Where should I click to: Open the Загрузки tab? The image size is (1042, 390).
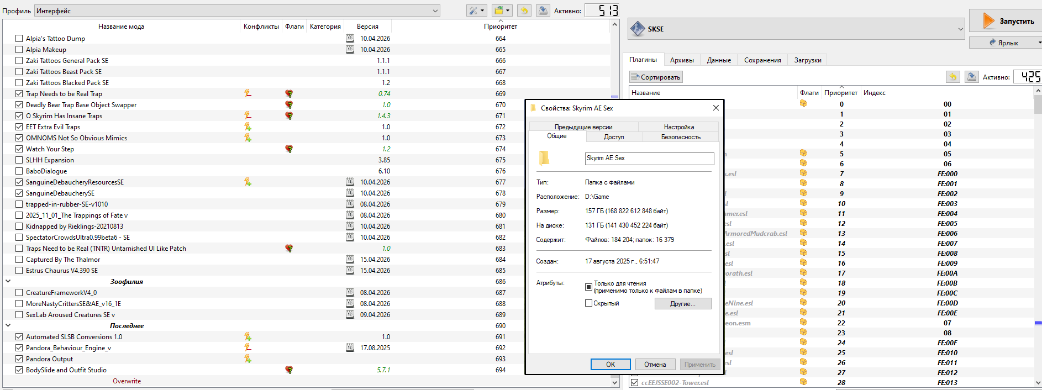(808, 60)
